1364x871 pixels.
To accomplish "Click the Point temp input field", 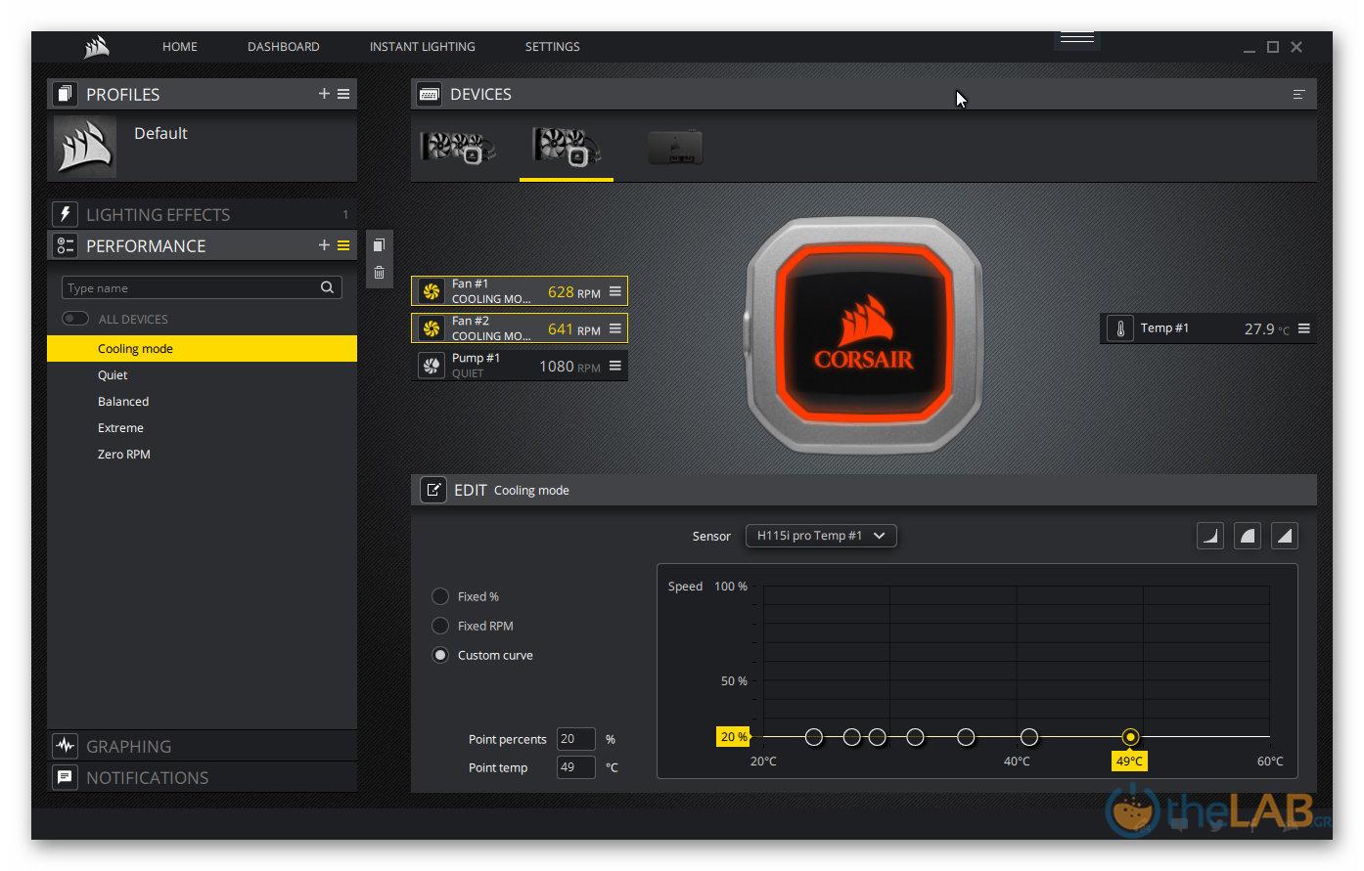I will (x=576, y=767).
